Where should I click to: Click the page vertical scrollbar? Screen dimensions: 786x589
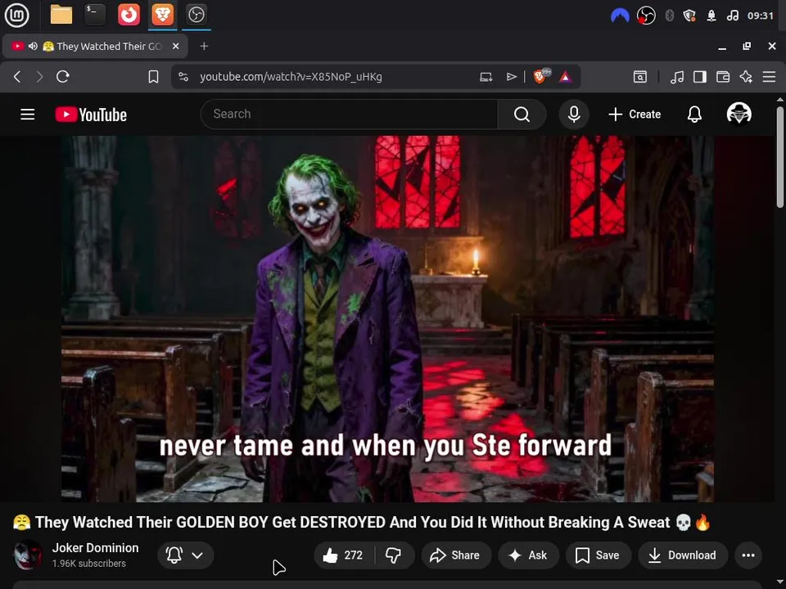(780, 157)
